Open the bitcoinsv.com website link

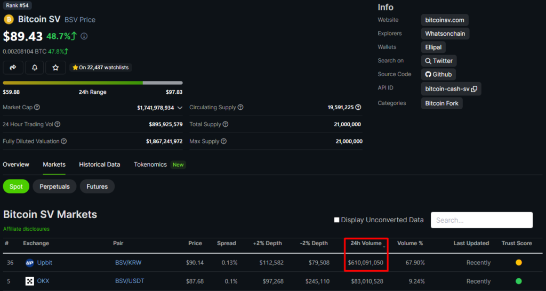click(x=445, y=20)
